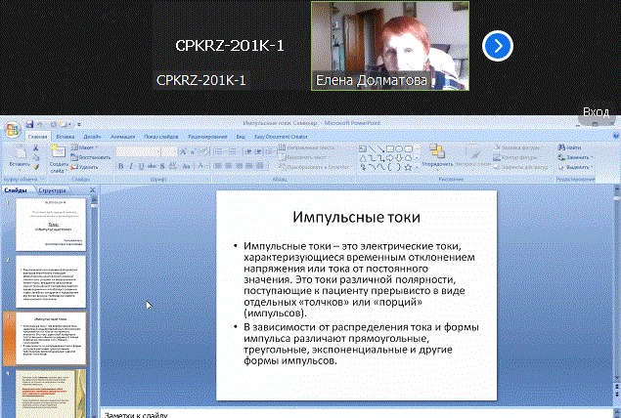Choose the five-point star shape
The width and height of the screenshot is (621, 418).
point(408,167)
